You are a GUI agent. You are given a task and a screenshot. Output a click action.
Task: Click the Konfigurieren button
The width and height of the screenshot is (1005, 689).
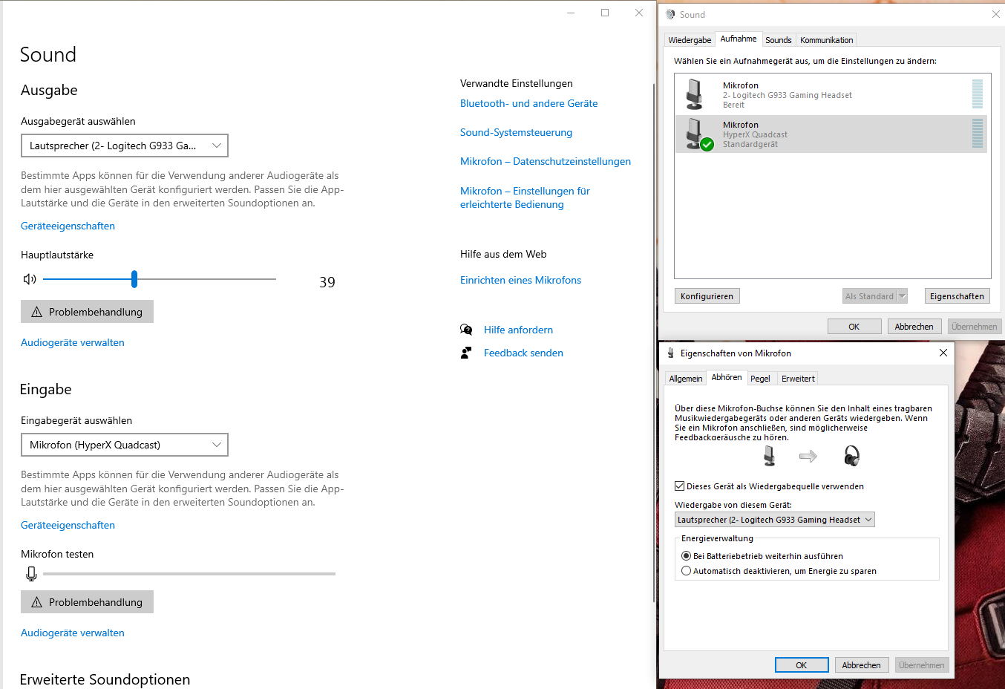tap(707, 296)
